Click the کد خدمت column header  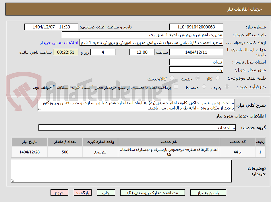pos(238,142)
